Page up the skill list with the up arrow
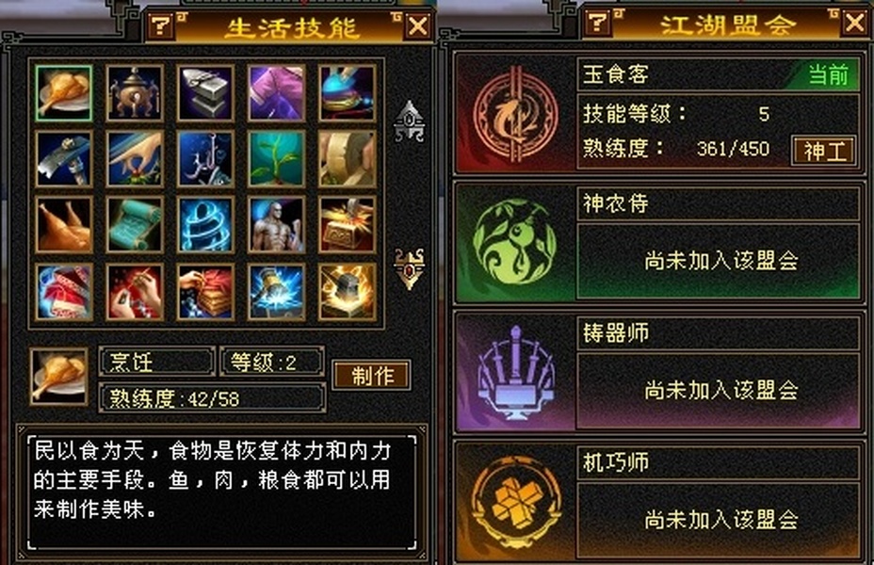The height and width of the screenshot is (565, 874). 410,121
